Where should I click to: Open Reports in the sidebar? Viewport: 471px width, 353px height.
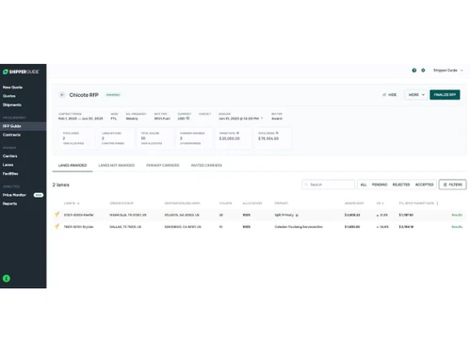pyautogui.click(x=9, y=203)
